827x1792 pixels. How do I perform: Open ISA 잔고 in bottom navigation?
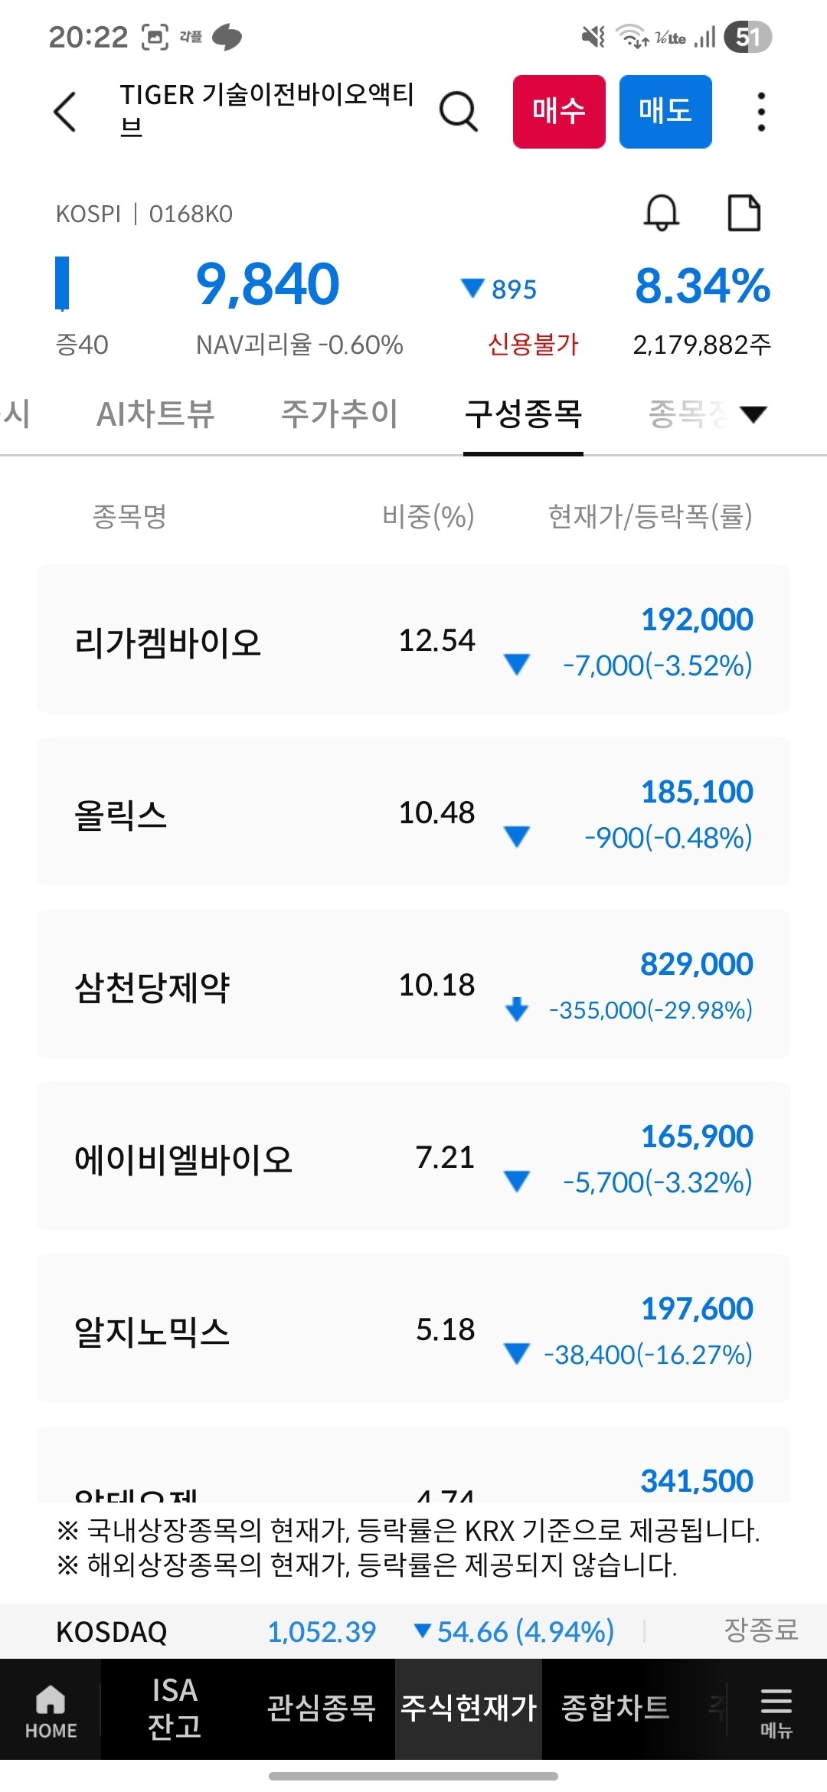pyautogui.click(x=175, y=1709)
